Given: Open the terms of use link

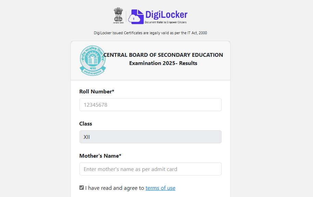Looking at the screenshot, I should click(x=160, y=188).
